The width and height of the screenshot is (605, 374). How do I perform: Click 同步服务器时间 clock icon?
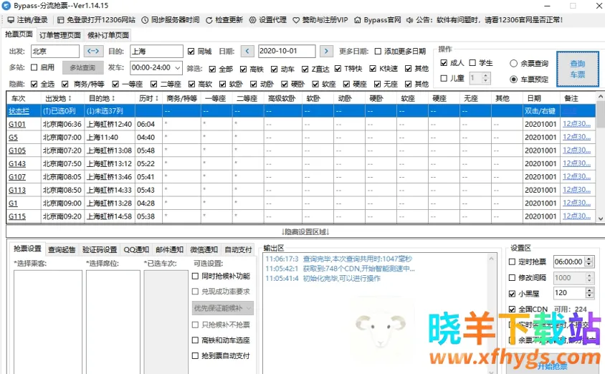point(146,20)
